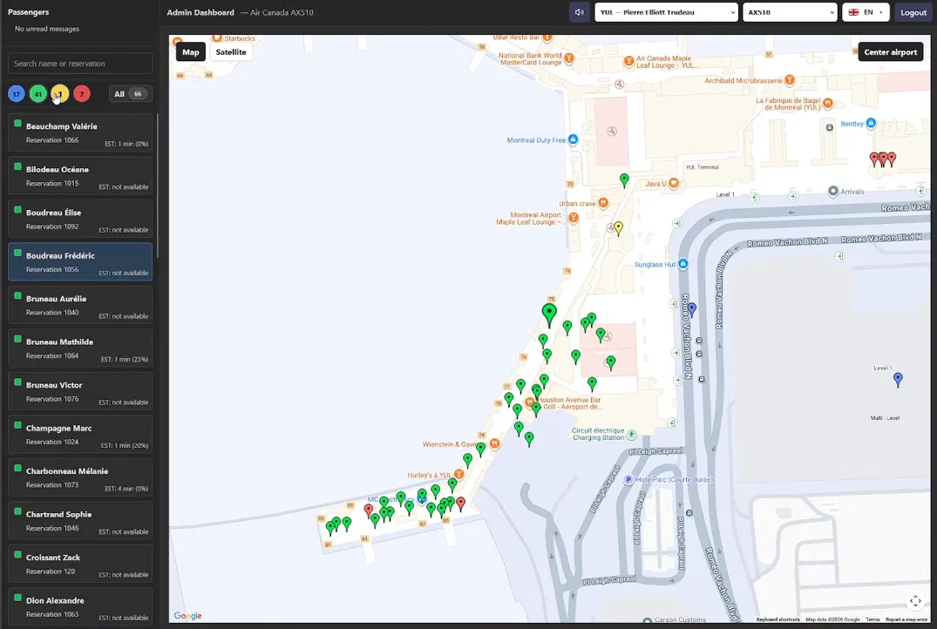The height and width of the screenshot is (629, 937).
Task: Select passenger Bilodeau Océane
Action: (x=80, y=176)
